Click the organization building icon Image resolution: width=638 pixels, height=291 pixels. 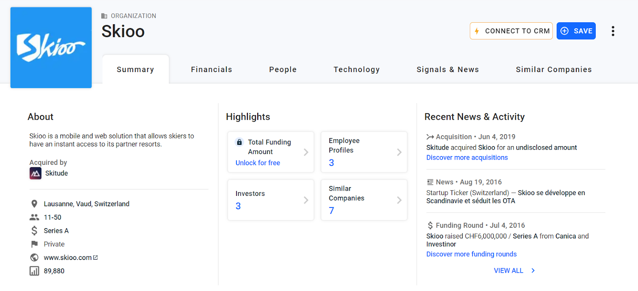coord(104,16)
